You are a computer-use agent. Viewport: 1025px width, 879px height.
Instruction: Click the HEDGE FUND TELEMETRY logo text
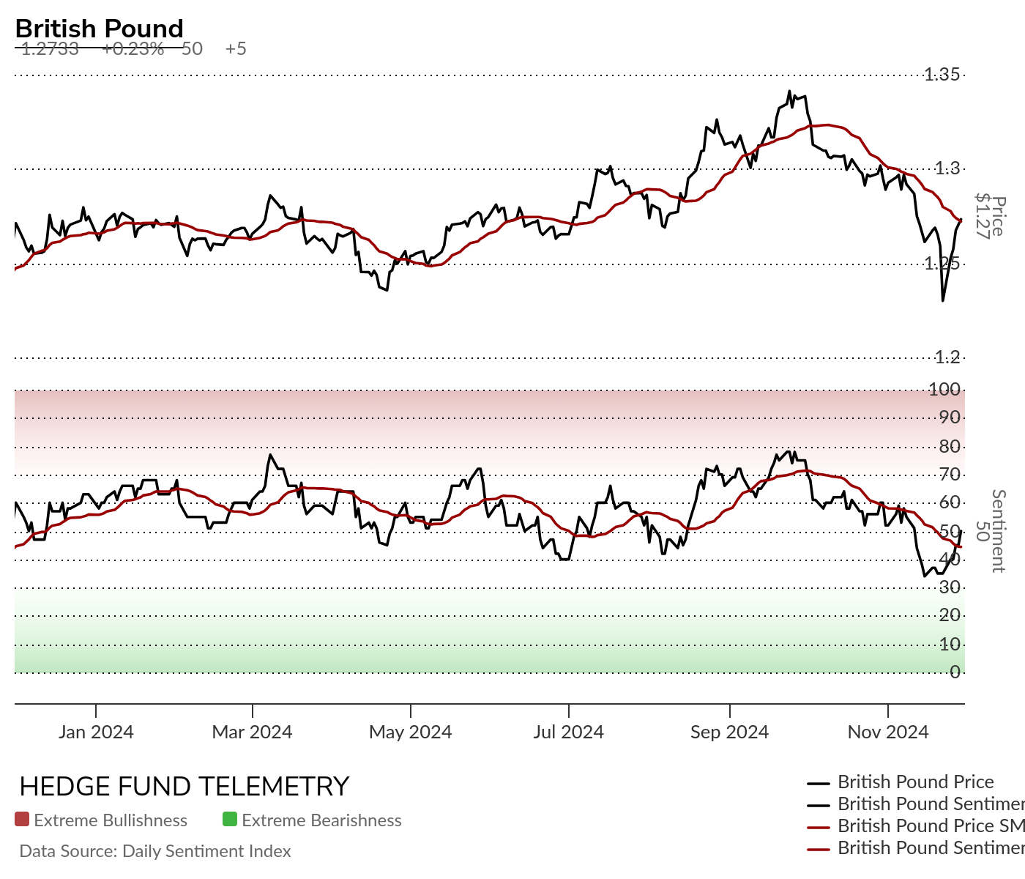click(184, 787)
